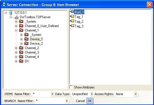154x105 pixels.
Task: Select the Tag_1 item label
Action: (x=79, y=17)
